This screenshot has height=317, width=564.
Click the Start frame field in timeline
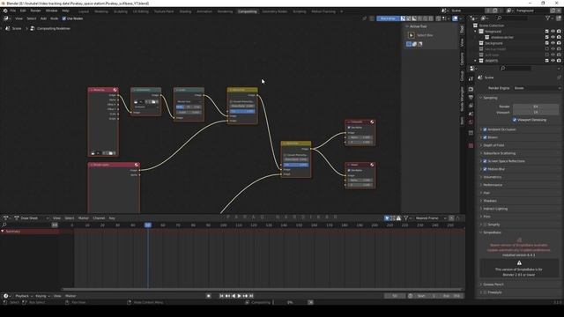(427, 296)
